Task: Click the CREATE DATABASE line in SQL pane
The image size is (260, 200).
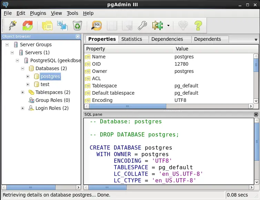Action: (x=131, y=148)
